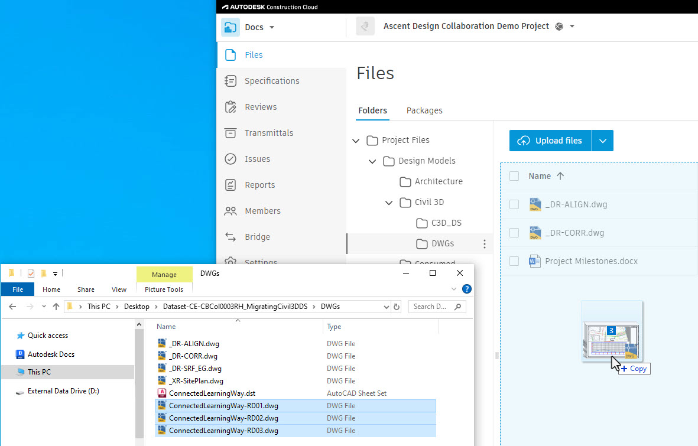
Task: Collapse the Design Models folder
Action: pyautogui.click(x=372, y=161)
